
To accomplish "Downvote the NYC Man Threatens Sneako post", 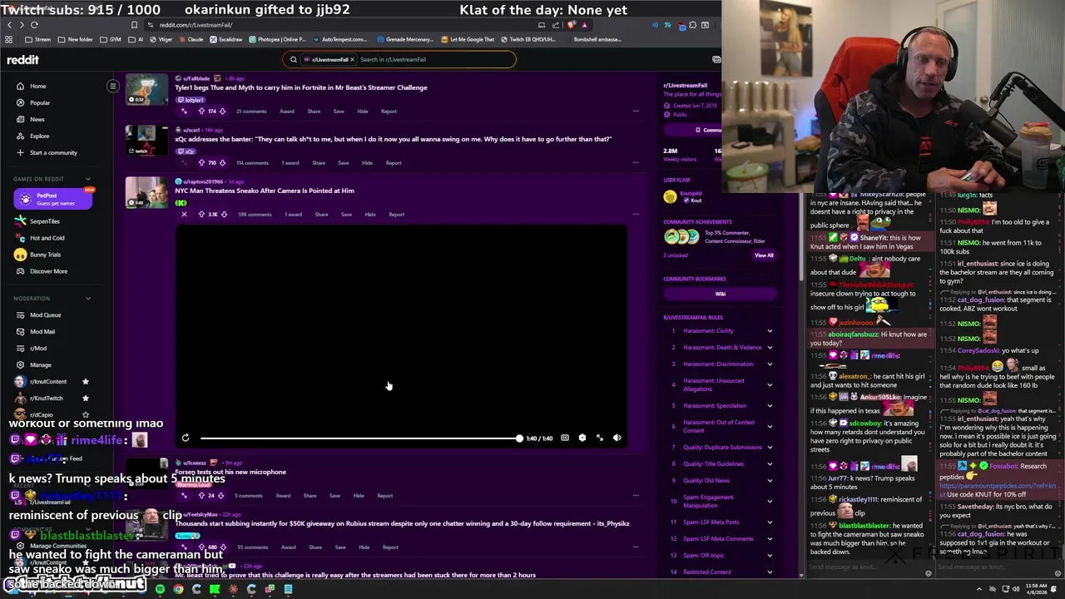I will pos(222,214).
